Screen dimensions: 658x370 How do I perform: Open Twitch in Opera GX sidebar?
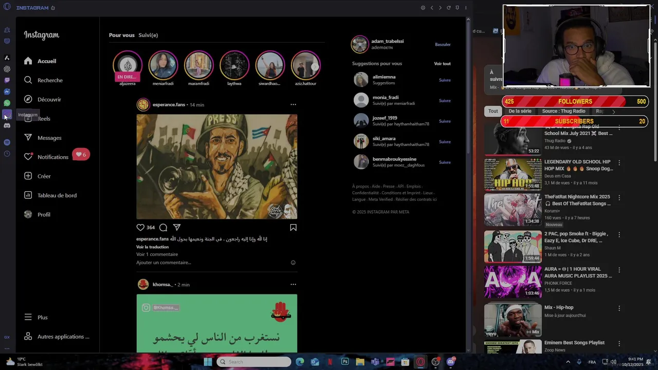[7, 80]
